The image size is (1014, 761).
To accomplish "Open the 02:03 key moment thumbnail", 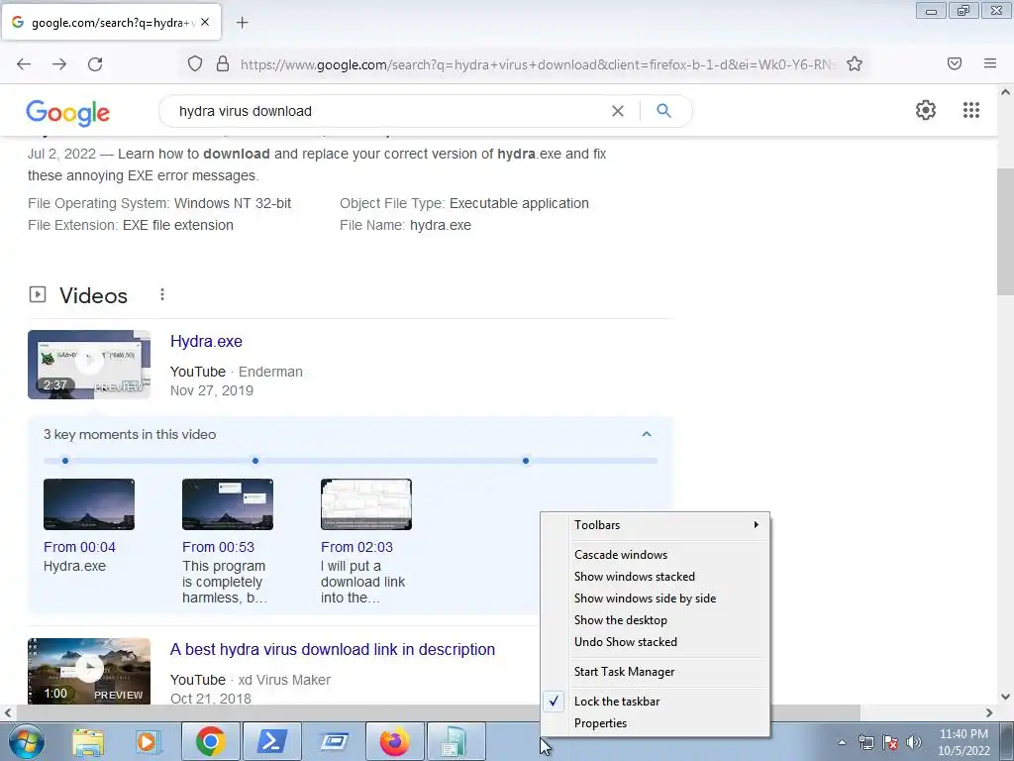I will pyautogui.click(x=366, y=504).
